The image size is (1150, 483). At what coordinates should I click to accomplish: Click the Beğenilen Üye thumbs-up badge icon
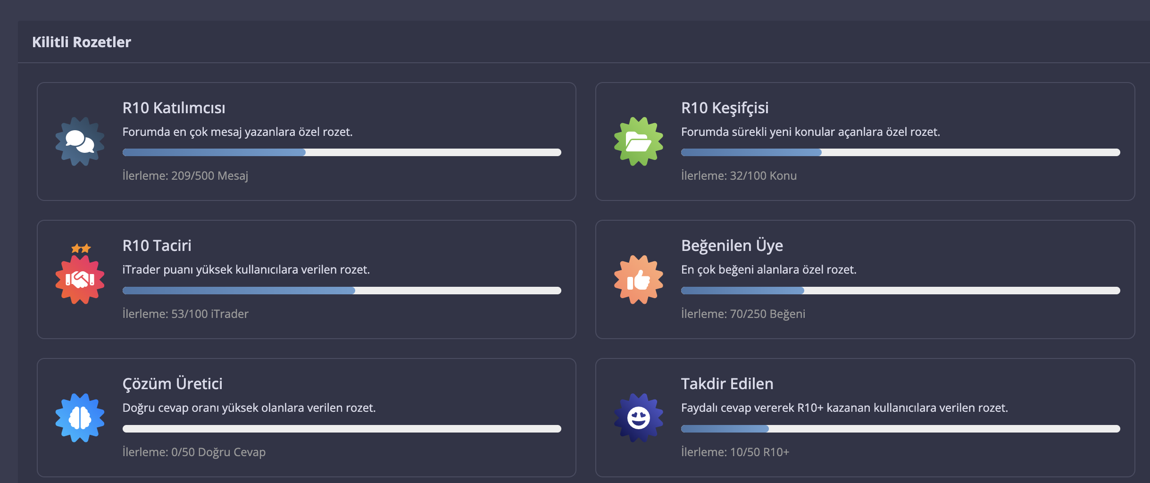coord(639,280)
